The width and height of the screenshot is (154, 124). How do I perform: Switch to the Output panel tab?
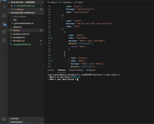51,70
